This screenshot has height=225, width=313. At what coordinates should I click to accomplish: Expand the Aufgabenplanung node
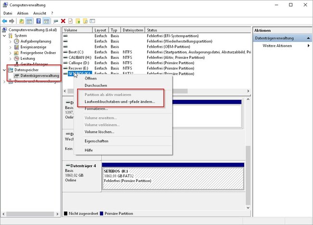tap(11, 41)
